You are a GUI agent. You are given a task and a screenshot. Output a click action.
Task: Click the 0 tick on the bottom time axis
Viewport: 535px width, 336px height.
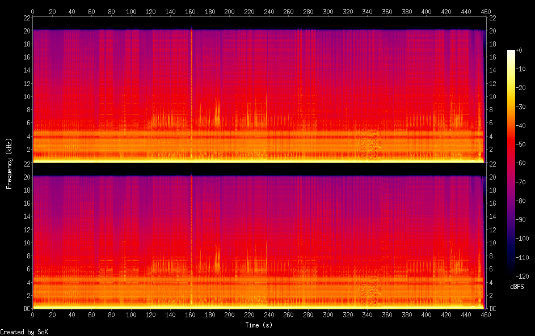(x=32, y=316)
